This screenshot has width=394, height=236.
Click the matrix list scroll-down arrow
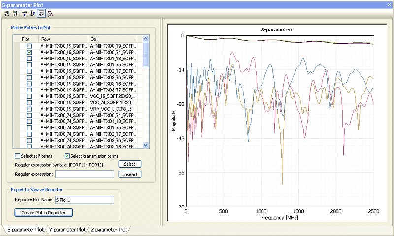(145, 145)
